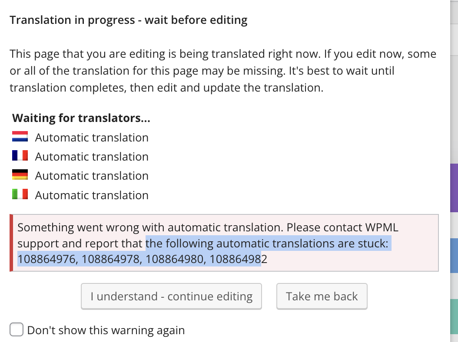Click the Please contact WPML error text

tap(342, 227)
